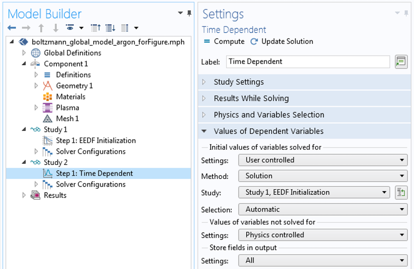Click the label properties icon next to Label field
This screenshot has height=269, width=414.
[401, 62]
